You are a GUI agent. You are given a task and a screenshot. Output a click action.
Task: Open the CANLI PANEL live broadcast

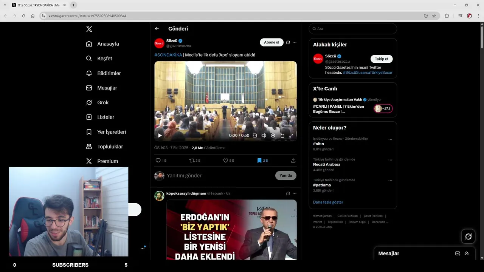338,109
